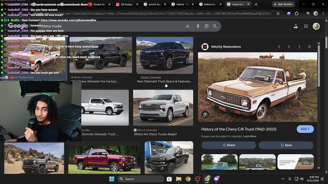The image size is (328, 184).
Task: Click Visit button for C/K Truck
Action: (305, 129)
